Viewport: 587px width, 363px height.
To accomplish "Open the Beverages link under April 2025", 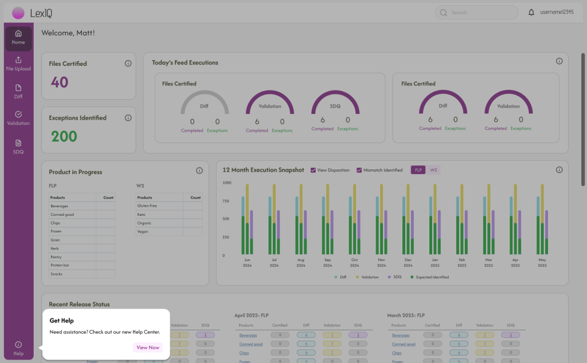I will [248, 335].
